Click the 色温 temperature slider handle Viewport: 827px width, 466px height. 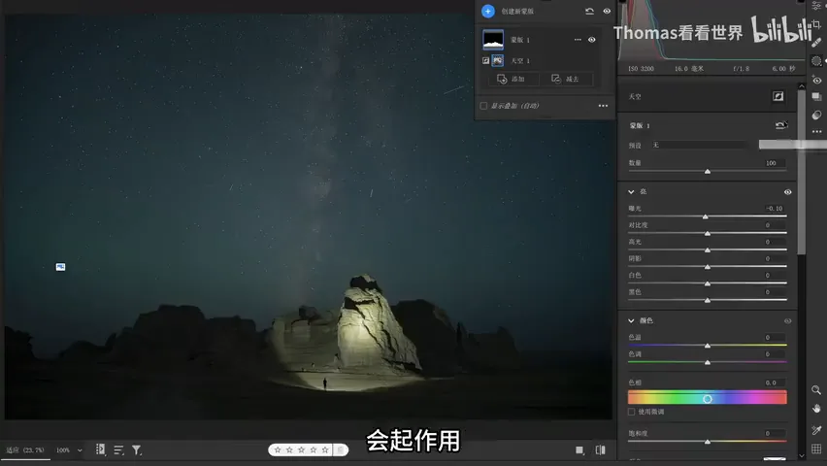(x=708, y=346)
